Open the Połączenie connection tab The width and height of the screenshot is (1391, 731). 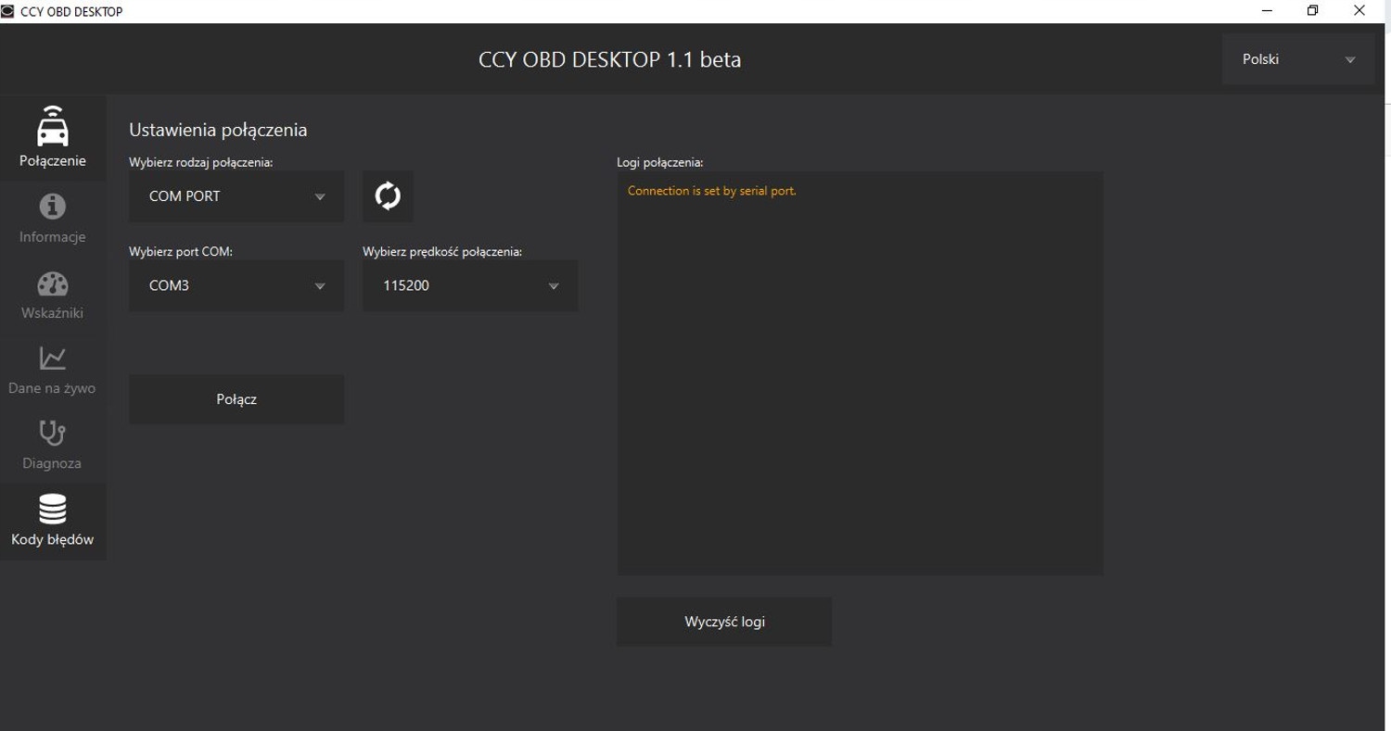(53, 137)
